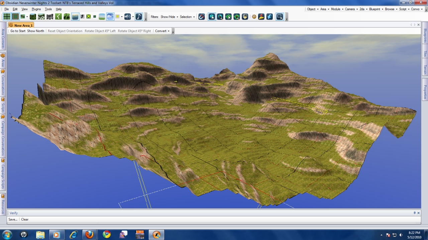Click Go to Start button
The height and width of the screenshot is (240, 428).
click(18, 31)
